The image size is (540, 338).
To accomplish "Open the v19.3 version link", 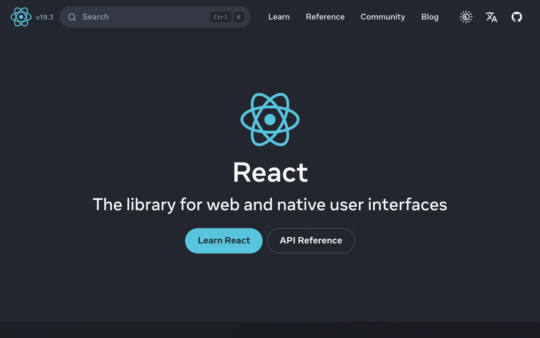I will [45, 17].
